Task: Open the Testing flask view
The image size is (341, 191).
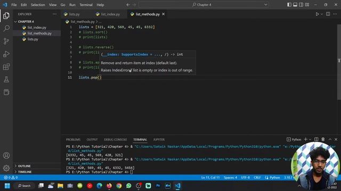Action: pyautogui.click(x=6, y=80)
